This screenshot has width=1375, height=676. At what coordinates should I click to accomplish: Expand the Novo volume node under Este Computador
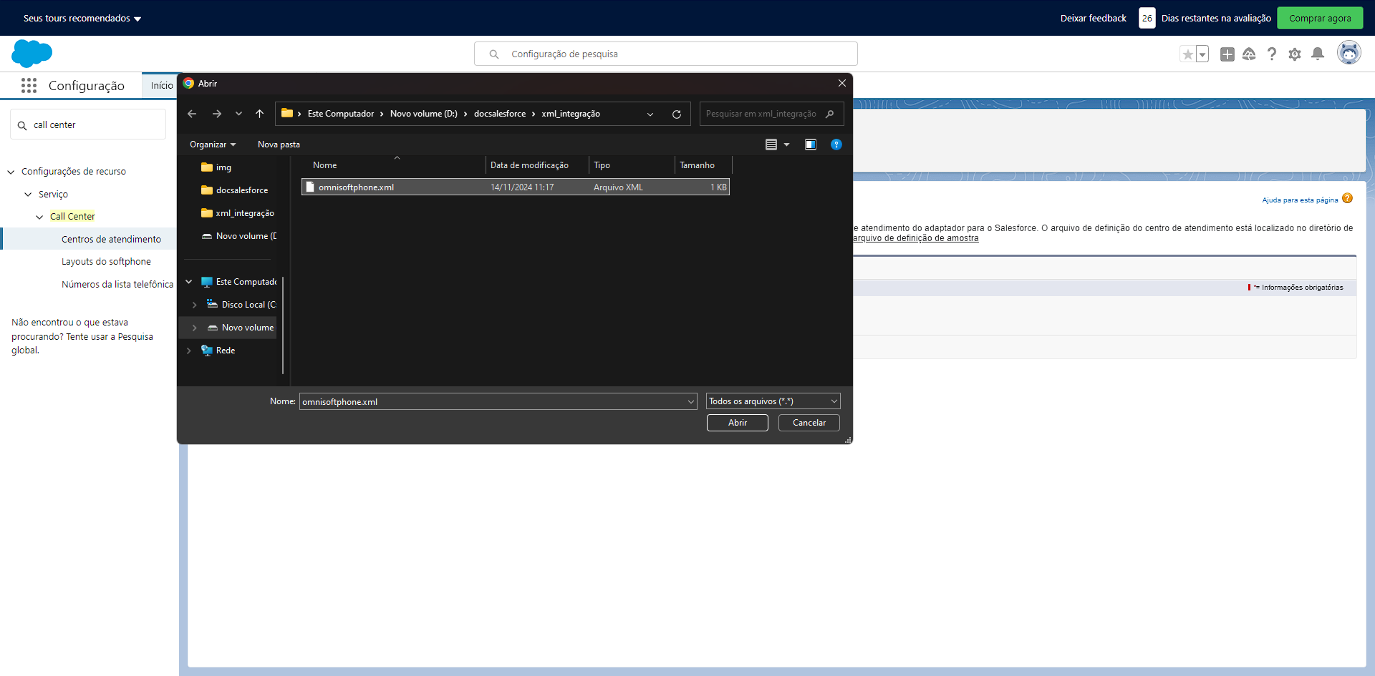coord(194,328)
